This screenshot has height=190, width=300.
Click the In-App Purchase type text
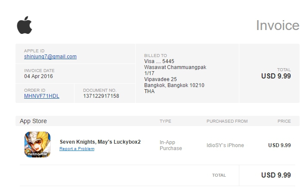tap(171, 145)
